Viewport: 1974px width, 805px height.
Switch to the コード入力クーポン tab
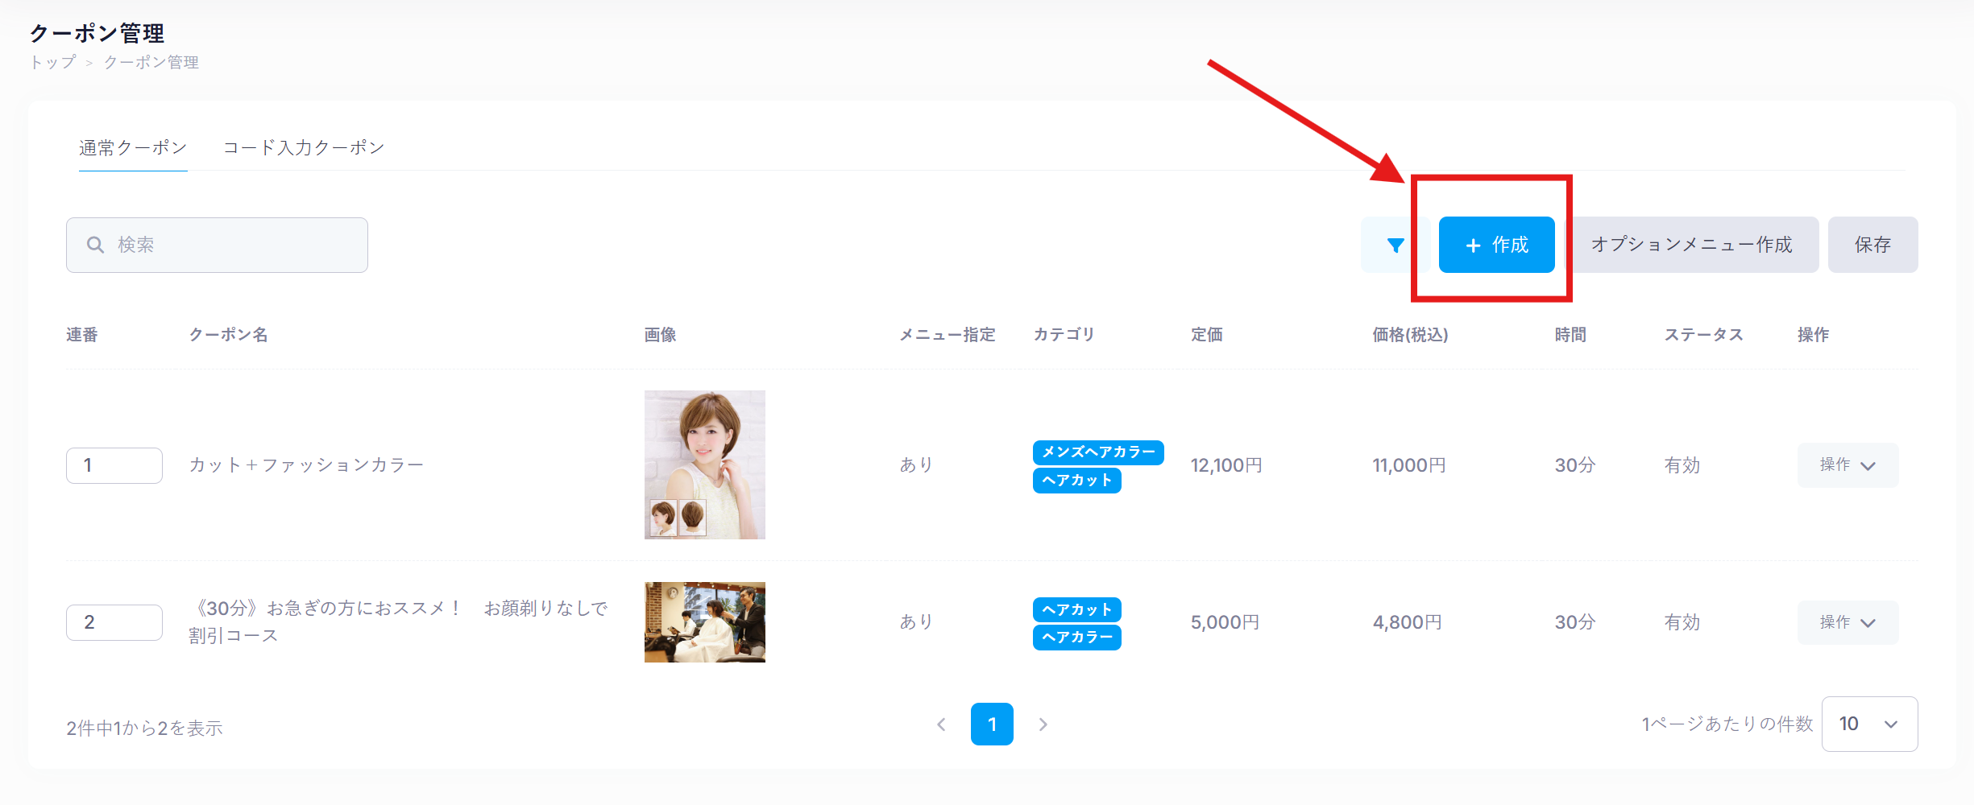[x=304, y=148]
